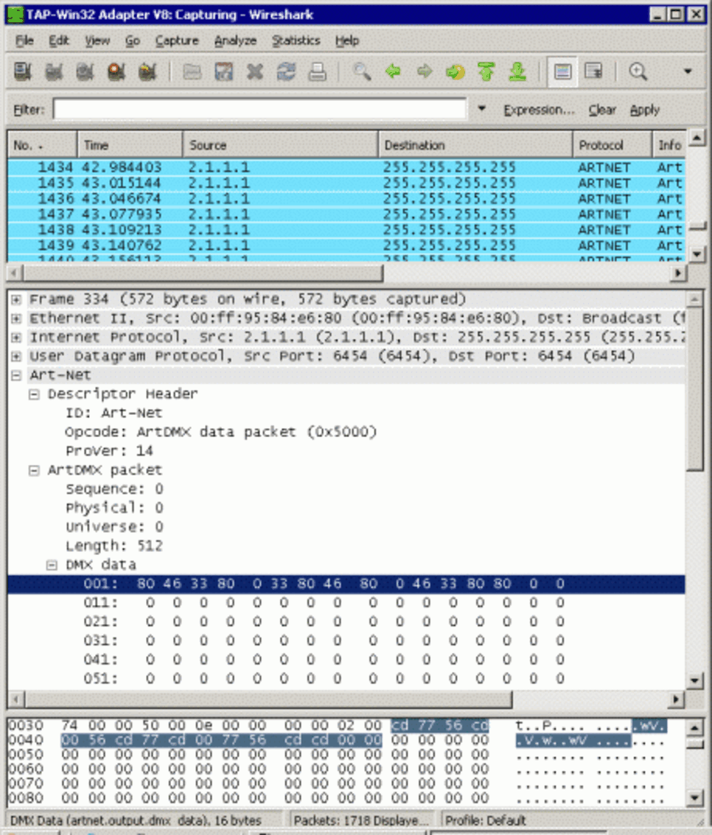Sort packets by Destination column
712x835 pixels.
tap(476, 145)
